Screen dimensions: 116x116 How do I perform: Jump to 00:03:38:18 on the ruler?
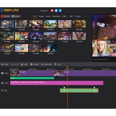pyautogui.click(x=106, y=69)
